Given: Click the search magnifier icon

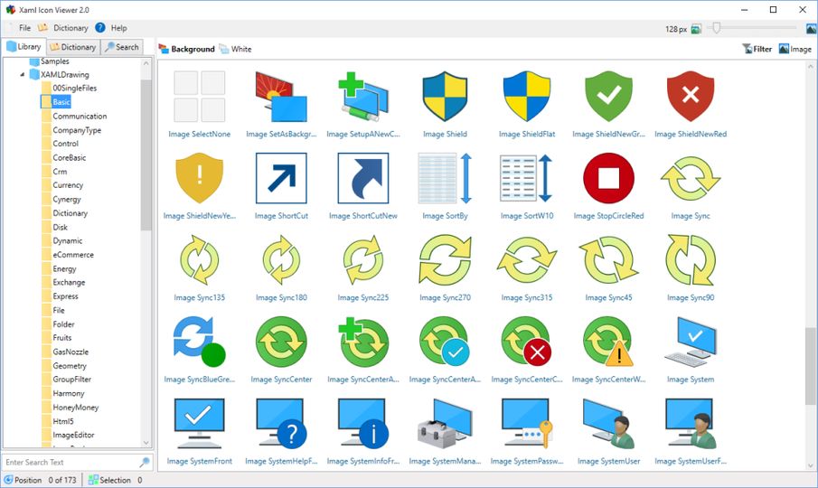Looking at the screenshot, I should click(145, 462).
